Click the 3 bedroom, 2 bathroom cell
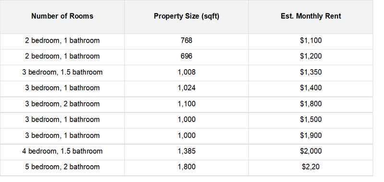Screen dimensions: 384x182 tap(62, 104)
